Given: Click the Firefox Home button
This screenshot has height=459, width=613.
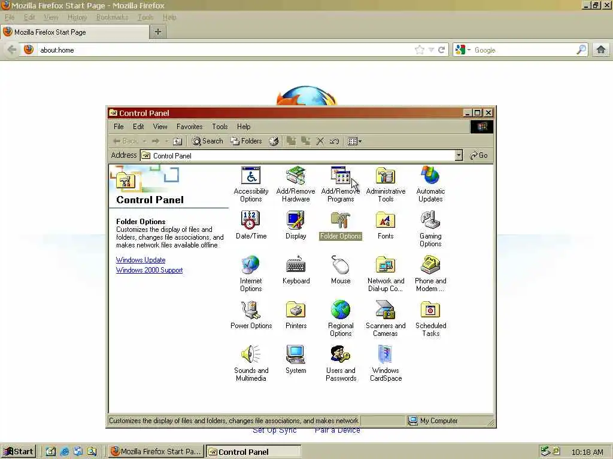Looking at the screenshot, I should click(x=601, y=50).
